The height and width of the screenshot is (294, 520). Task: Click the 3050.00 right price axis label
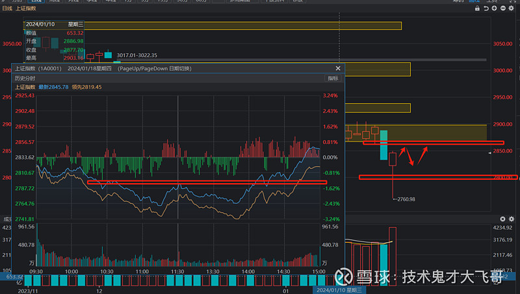(502, 43)
